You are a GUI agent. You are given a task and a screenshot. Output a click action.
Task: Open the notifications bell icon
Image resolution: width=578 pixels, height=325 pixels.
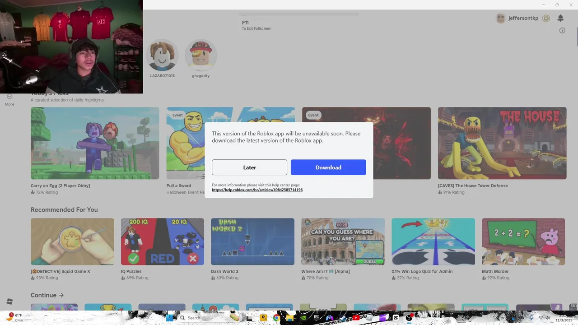point(560,18)
